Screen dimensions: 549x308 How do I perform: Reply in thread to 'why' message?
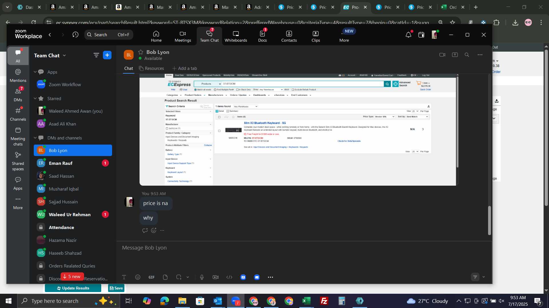pos(145,230)
